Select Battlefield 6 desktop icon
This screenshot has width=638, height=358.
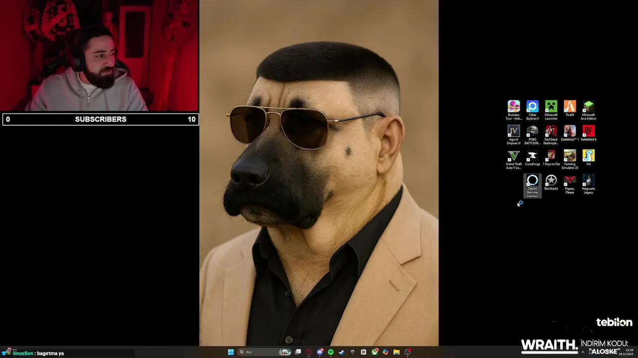[589, 133]
